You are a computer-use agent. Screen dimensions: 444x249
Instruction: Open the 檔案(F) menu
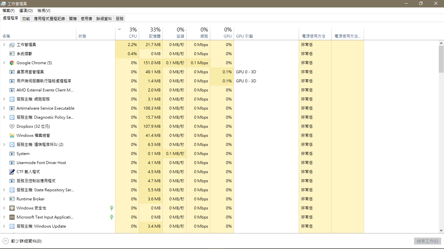pos(8,11)
